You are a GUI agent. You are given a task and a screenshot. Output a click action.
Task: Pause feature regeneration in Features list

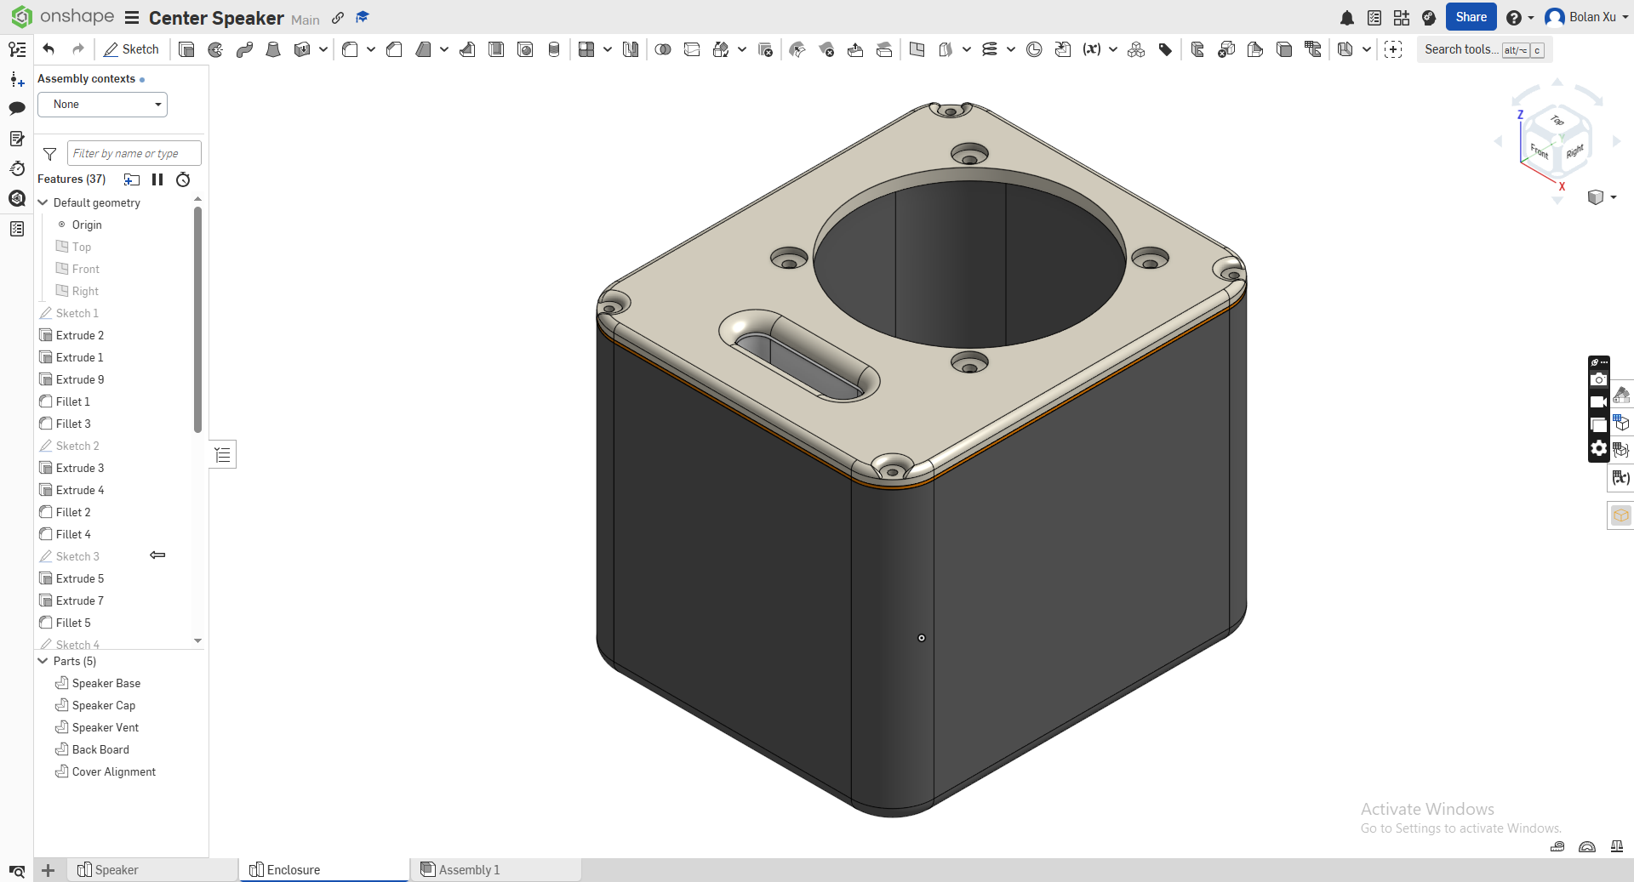pyautogui.click(x=157, y=179)
